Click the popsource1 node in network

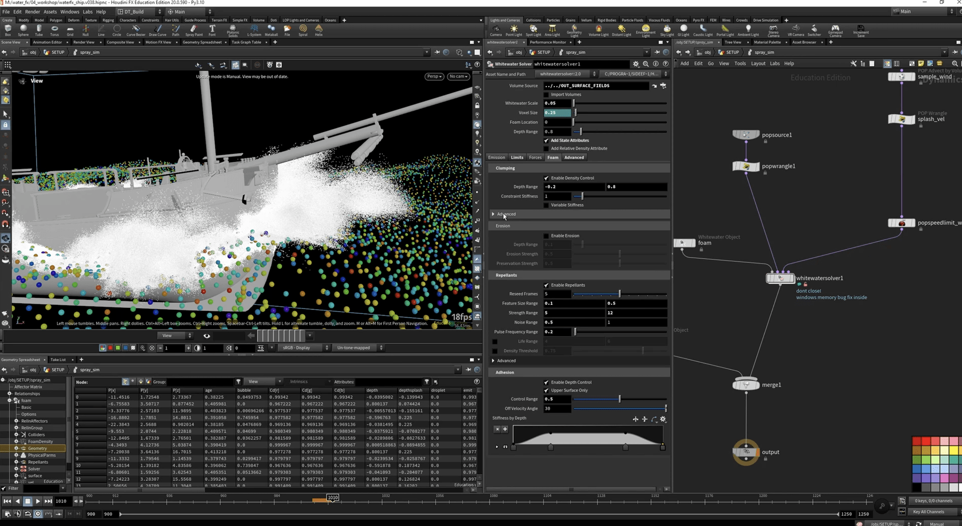[745, 135]
